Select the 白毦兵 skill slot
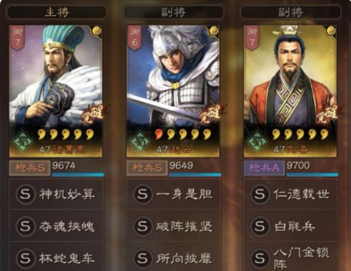This screenshot has width=351, height=271. point(291,226)
